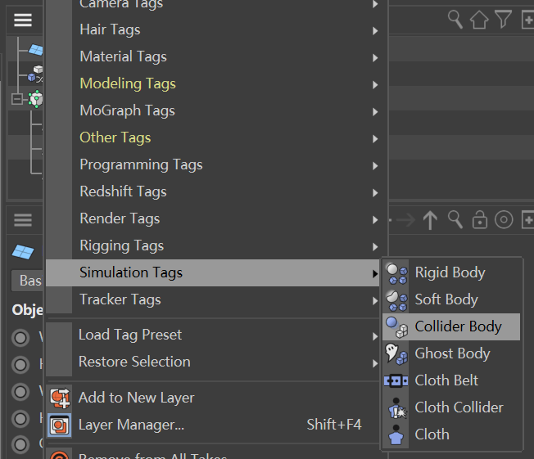This screenshot has width=534, height=459.
Task: Click the target circle mode icon
Action: pyautogui.click(x=504, y=219)
